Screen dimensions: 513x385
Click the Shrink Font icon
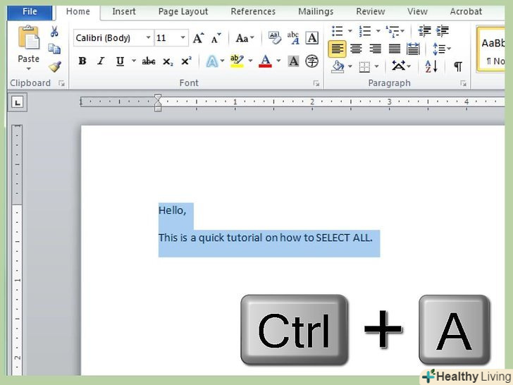coord(216,38)
